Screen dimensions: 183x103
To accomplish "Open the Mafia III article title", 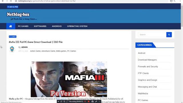I will pos(36,42).
